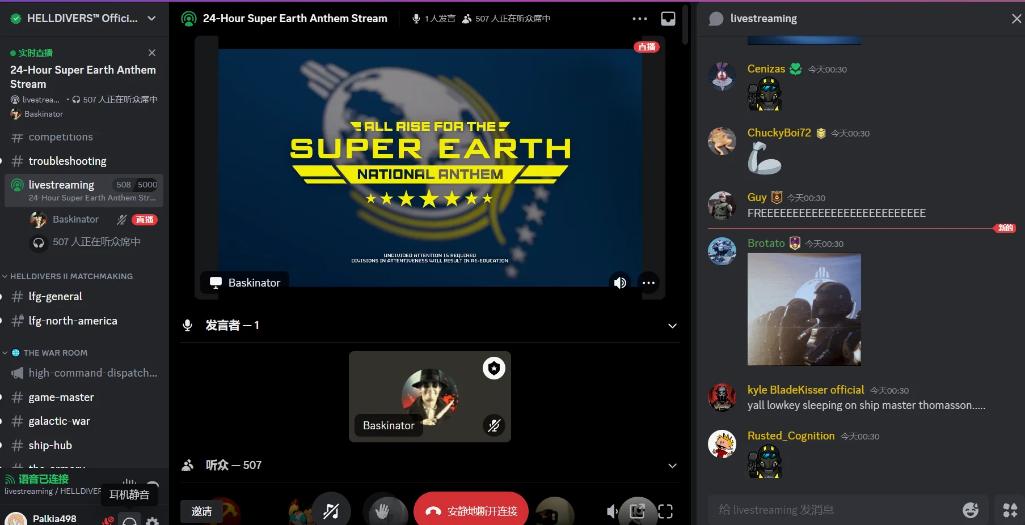Enter fullscreen mode
Image resolution: width=1025 pixels, height=525 pixels.
point(665,512)
